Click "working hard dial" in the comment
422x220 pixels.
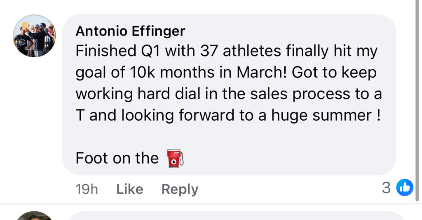(129, 94)
